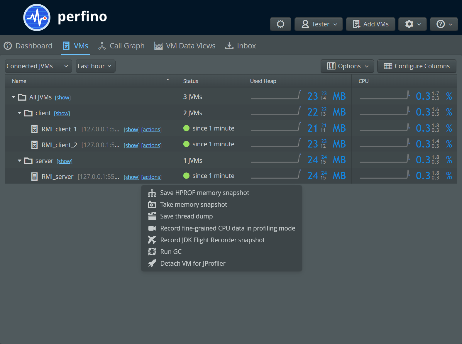The width and height of the screenshot is (462, 344).
Task: Go to the VM Data Views tab
Action: [x=185, y=46]
